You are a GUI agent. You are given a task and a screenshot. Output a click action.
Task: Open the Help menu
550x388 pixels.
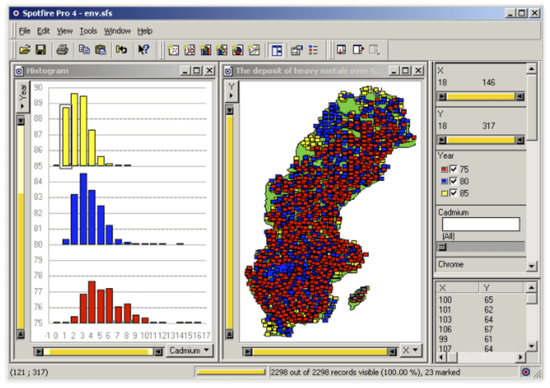pyautogui.click(x=145, y=31)
